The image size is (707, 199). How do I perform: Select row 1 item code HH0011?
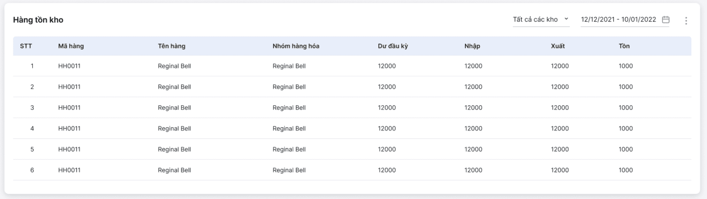click(70, 66)
